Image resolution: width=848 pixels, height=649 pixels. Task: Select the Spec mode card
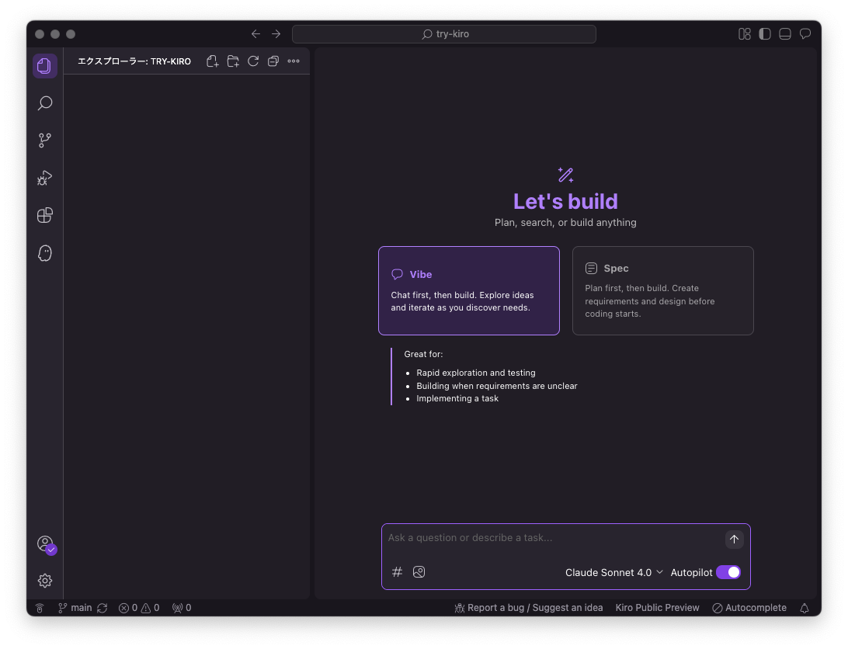click(x=663, y=291)
